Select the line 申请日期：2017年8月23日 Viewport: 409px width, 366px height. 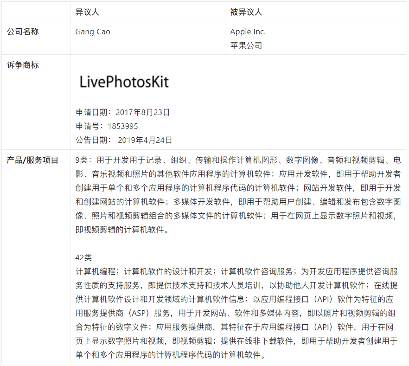(x=122, y=112)
